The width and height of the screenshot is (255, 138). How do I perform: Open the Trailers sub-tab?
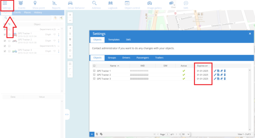click(x=159, y=58)
